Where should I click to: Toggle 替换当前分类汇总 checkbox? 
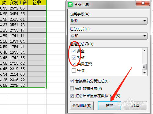(x=72, y=81)
